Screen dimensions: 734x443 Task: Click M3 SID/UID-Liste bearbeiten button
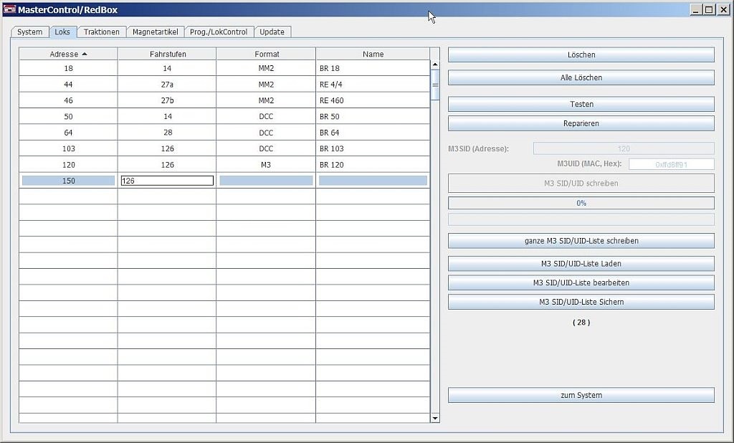[x=581, y=282]
